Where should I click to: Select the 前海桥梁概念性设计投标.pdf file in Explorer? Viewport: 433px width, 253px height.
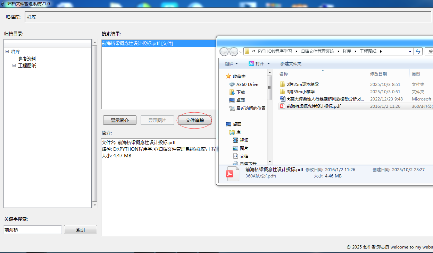(313, 106)
